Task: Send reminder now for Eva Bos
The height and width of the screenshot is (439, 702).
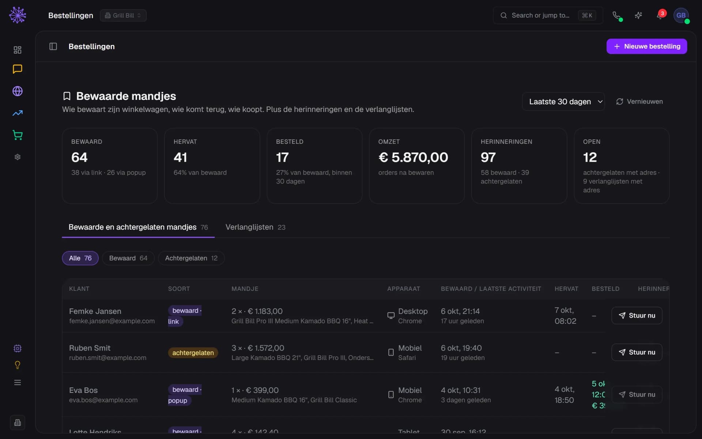Action: [x=637, y=395]
